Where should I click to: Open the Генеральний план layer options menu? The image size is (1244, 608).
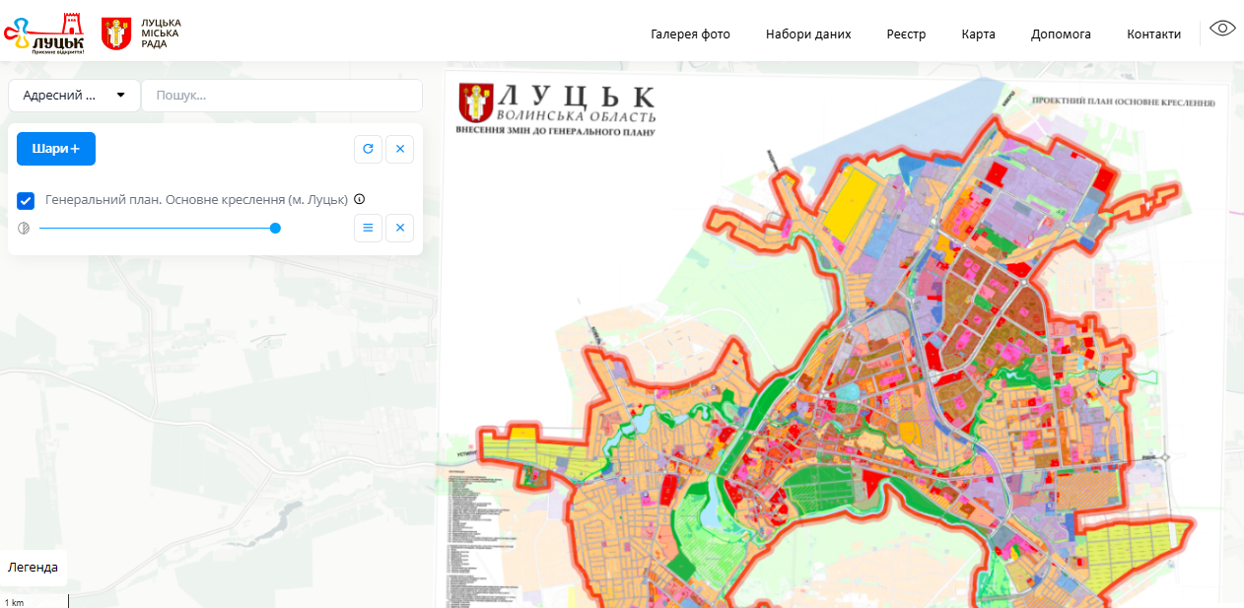368,228
